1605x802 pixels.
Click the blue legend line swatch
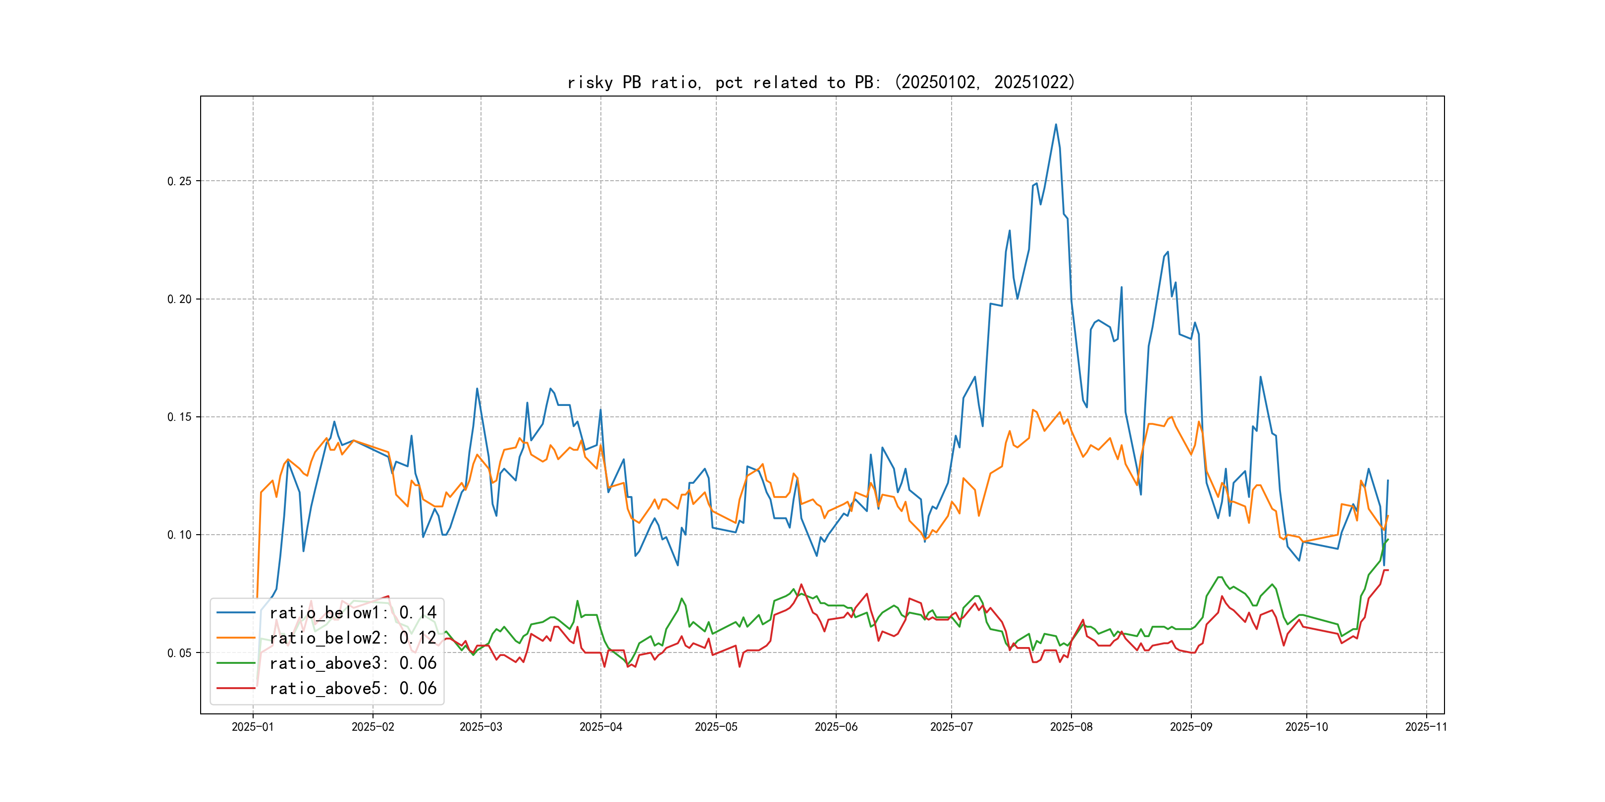236,613
